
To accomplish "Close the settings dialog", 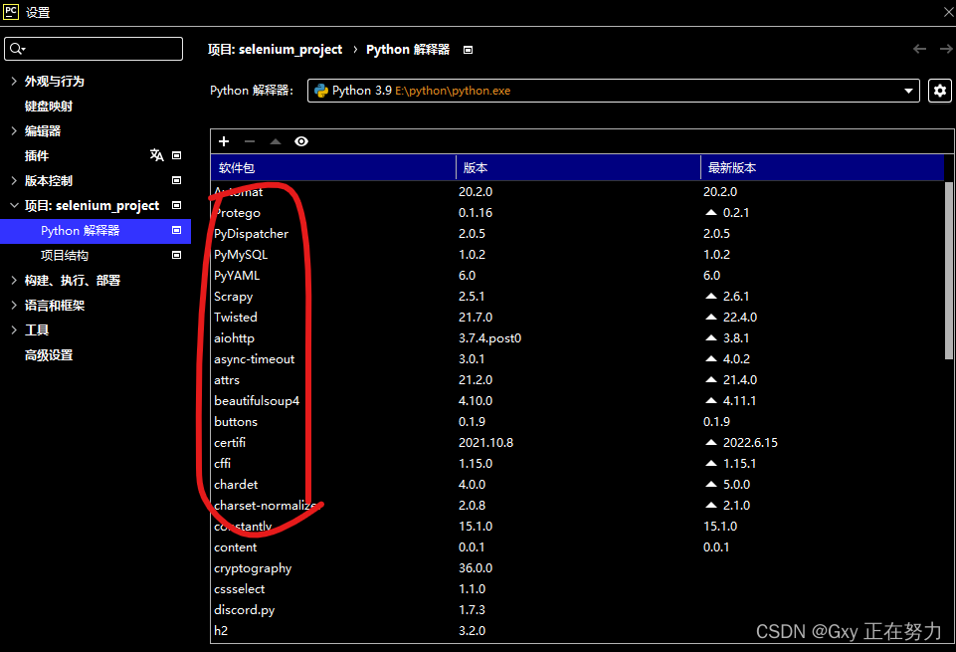I will (x=949, y=12).
